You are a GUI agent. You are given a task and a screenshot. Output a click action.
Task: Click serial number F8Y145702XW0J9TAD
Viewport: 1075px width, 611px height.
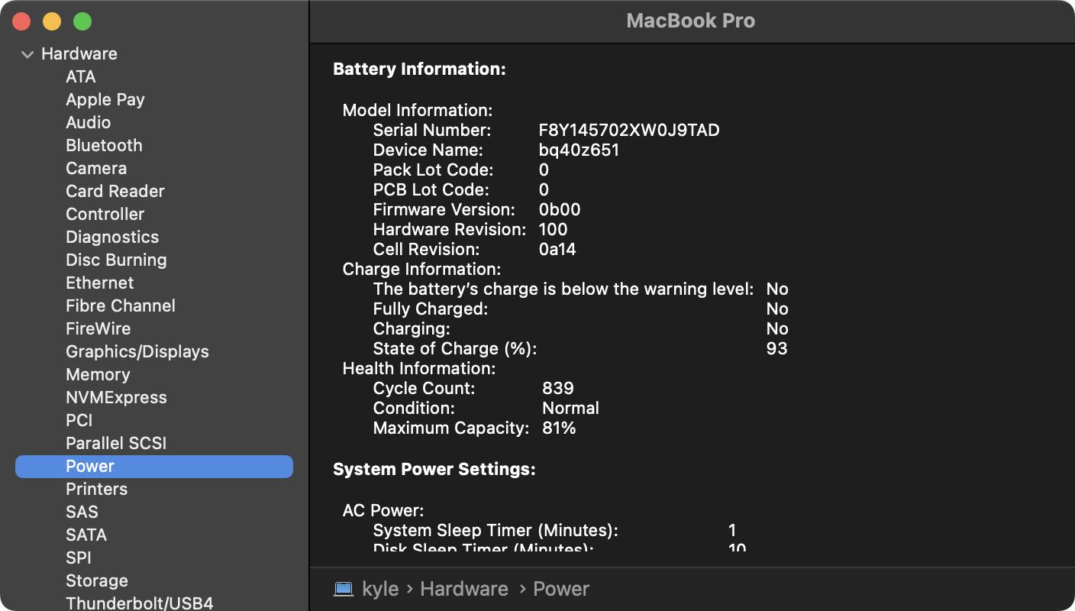629,130
